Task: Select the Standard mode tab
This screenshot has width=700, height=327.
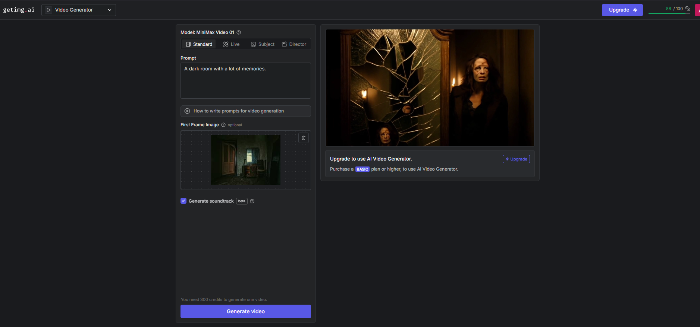Action: [199, 44]
